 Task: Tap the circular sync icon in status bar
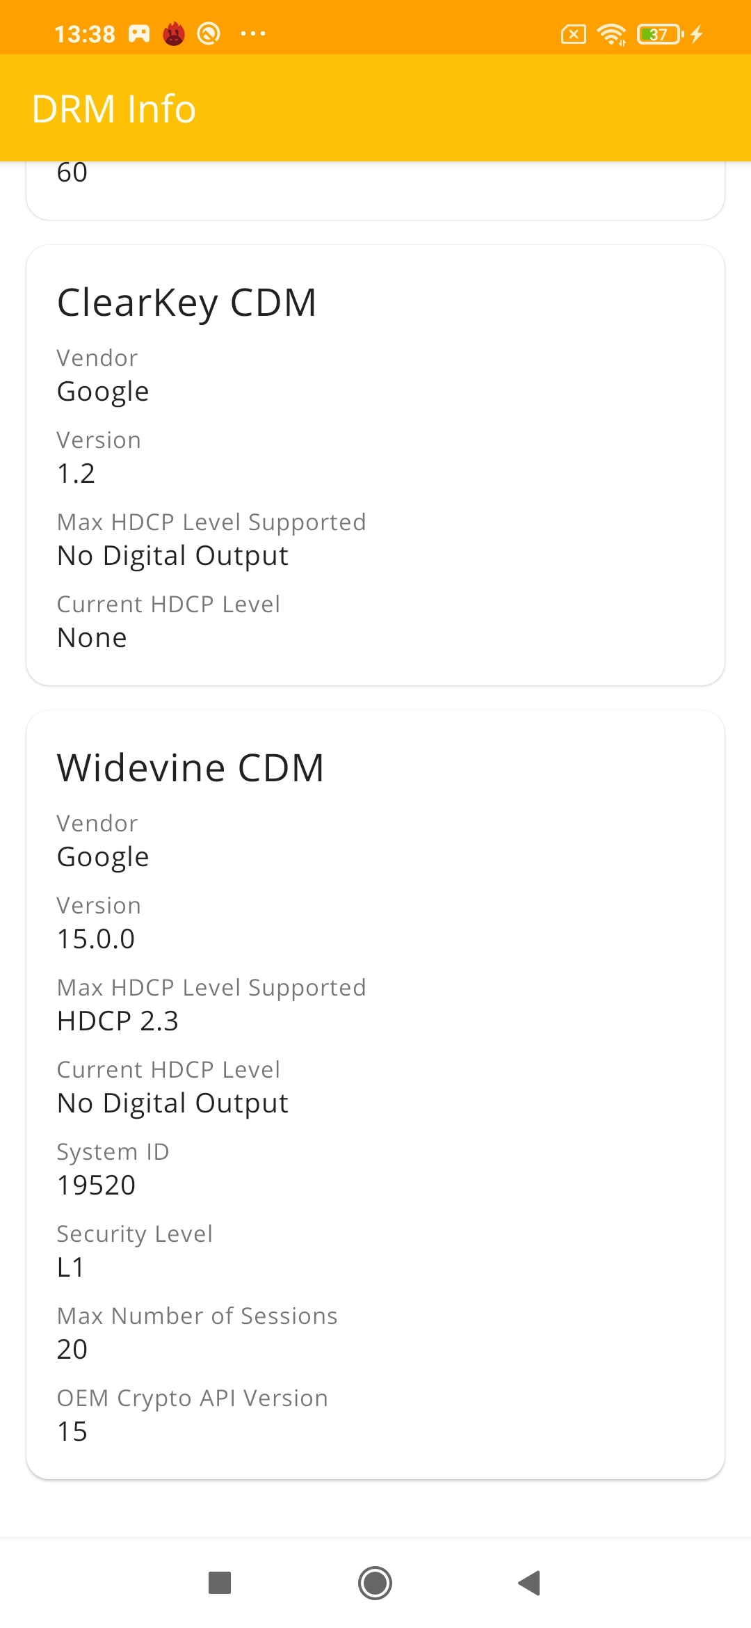click(x=209, y=33)
